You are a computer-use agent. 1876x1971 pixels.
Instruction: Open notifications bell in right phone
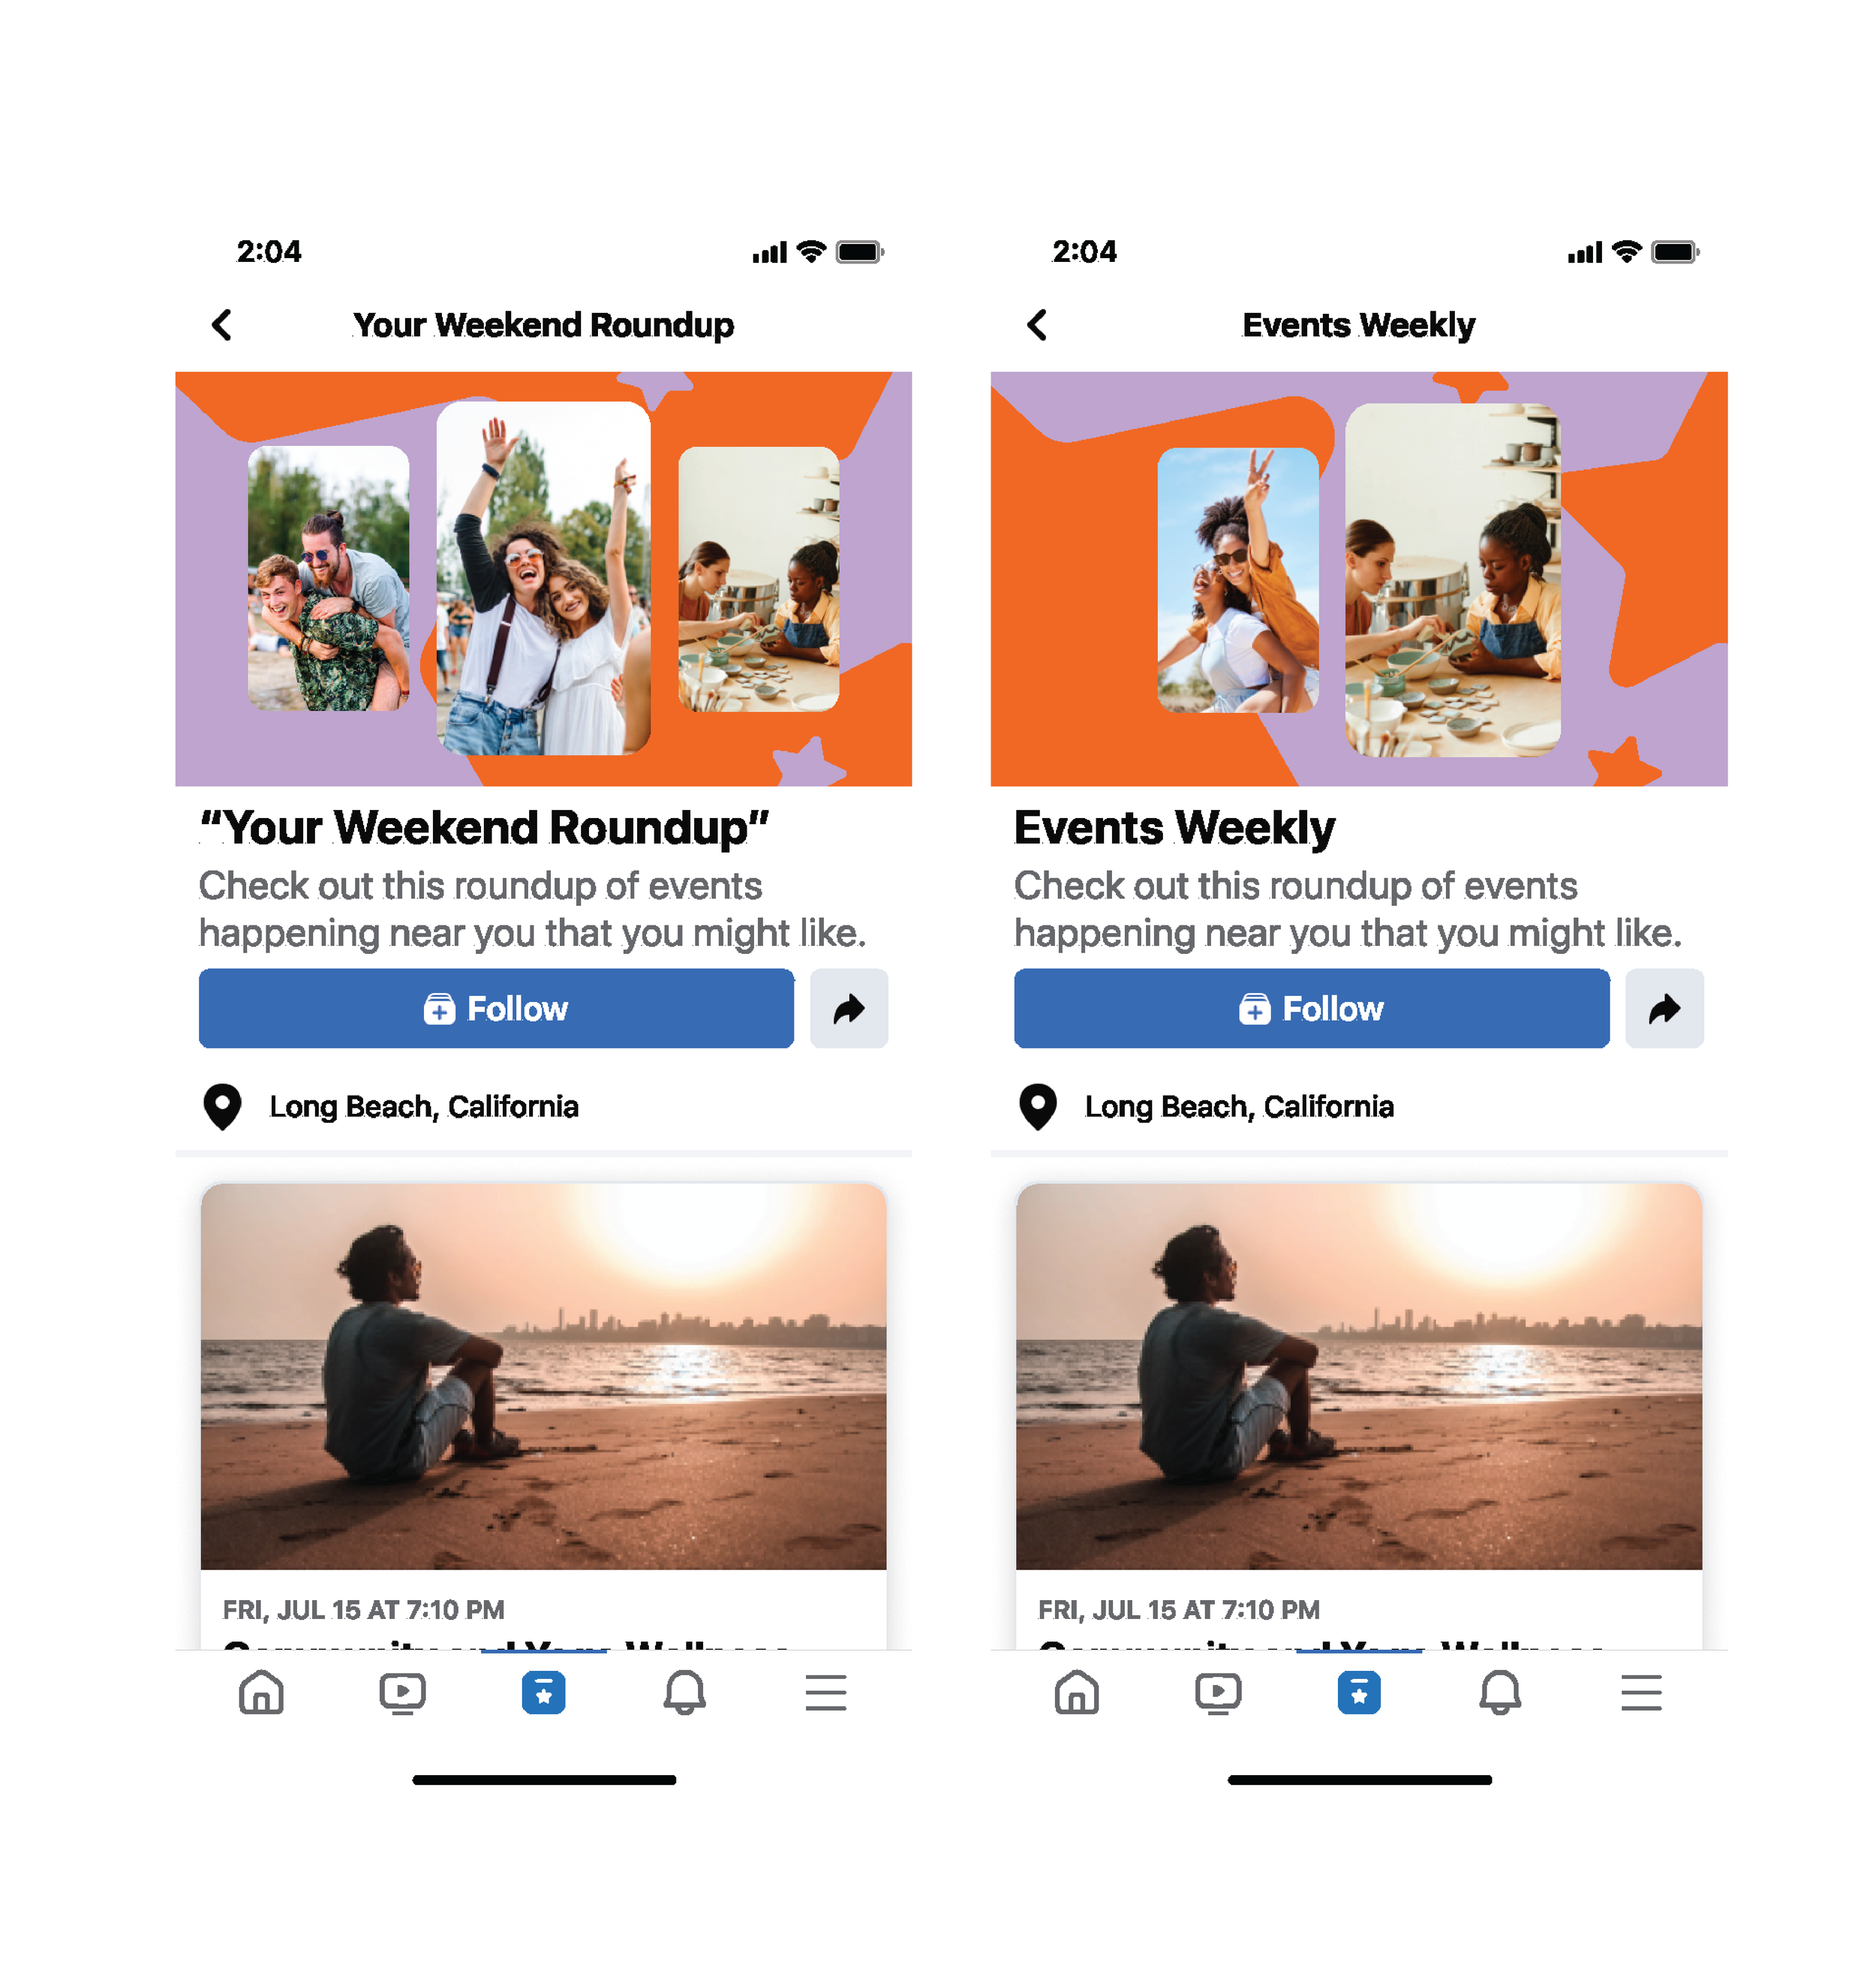point(1500,1692)
